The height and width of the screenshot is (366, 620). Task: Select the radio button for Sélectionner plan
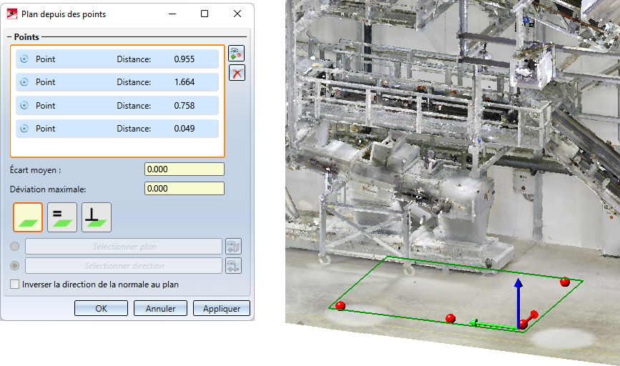[16, 247]
